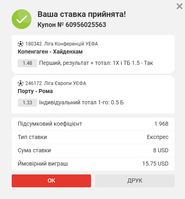The height and width of the screenshot is (199, 185).
Task: Click the green checkmark success icon
Action: [22, 19]
